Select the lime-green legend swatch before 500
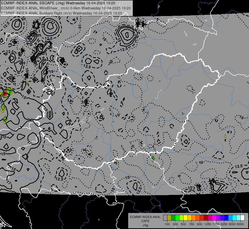The width and height of the screenshot is (249, 229). pos(181,218)
